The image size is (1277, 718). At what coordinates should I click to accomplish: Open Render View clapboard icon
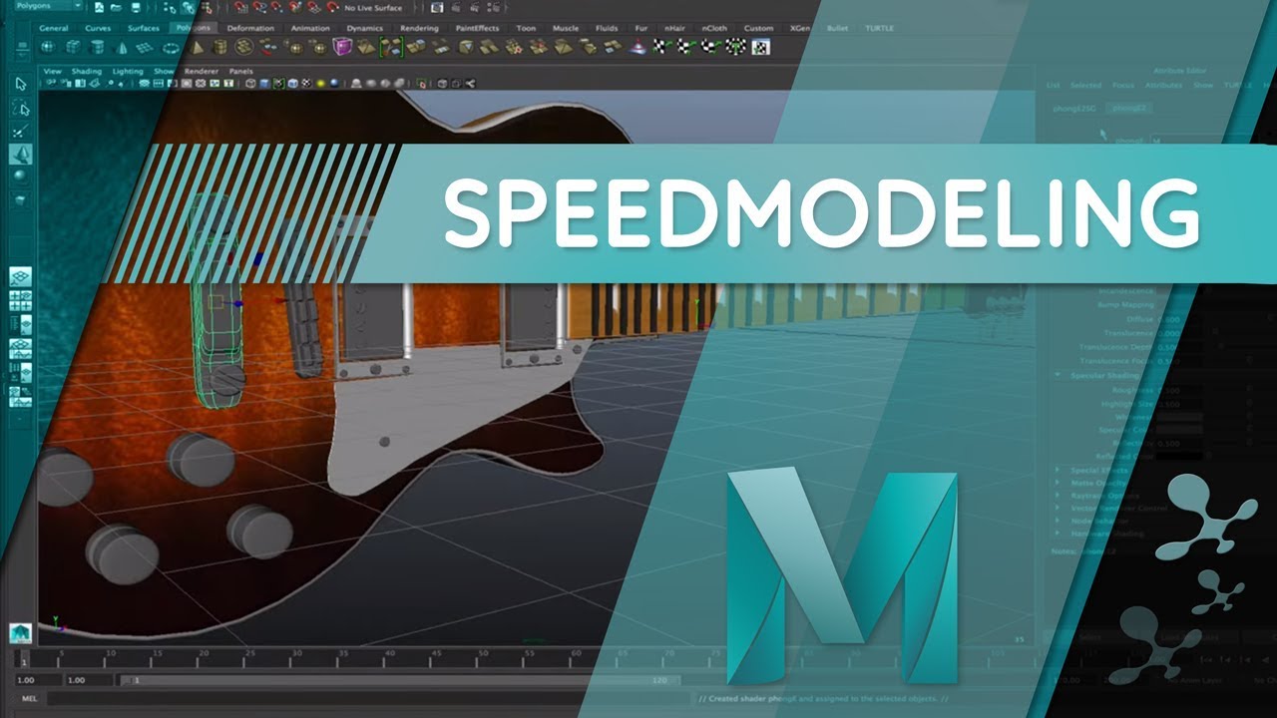pyautogui.click(x=439, y=7)
